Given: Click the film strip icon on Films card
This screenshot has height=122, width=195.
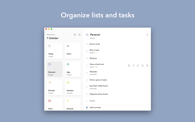Looking at the screenshot, I should click(x=49, y=101).
